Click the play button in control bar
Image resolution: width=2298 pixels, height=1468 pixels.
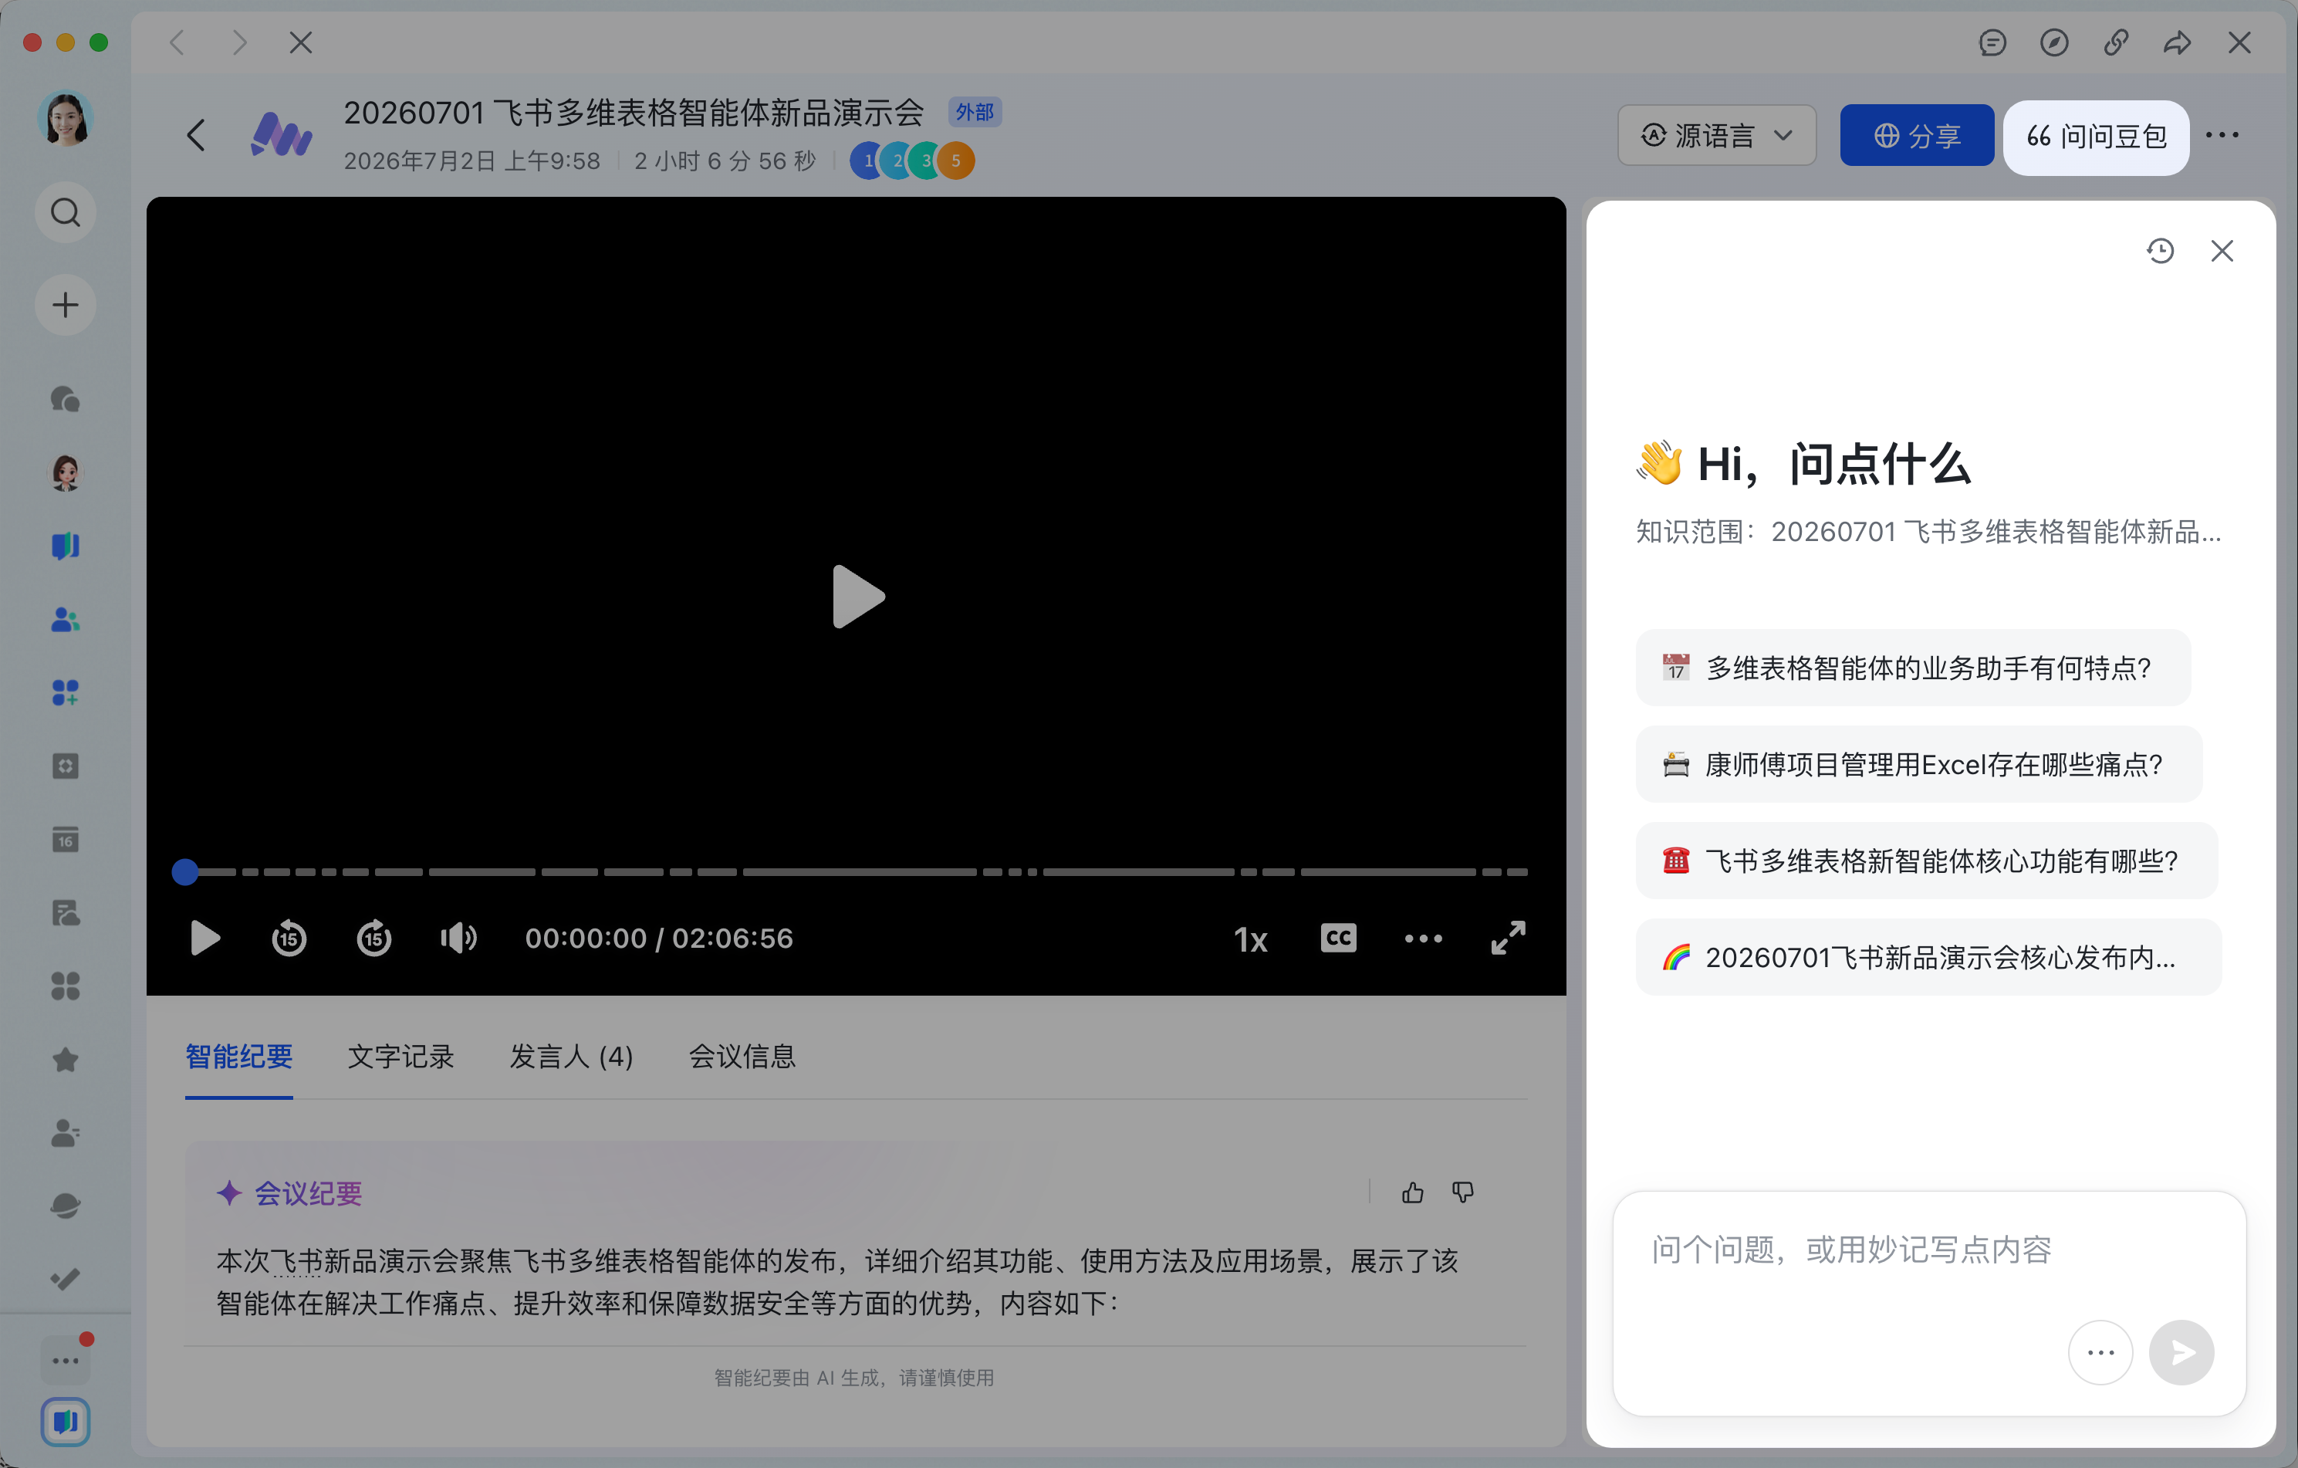tap(205, 939)
